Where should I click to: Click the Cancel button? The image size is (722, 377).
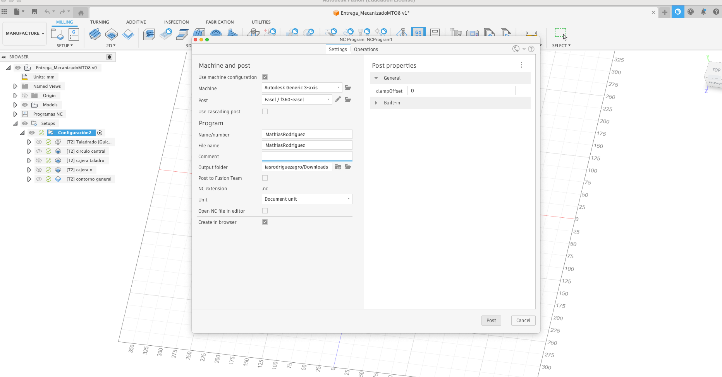point(523,321)
